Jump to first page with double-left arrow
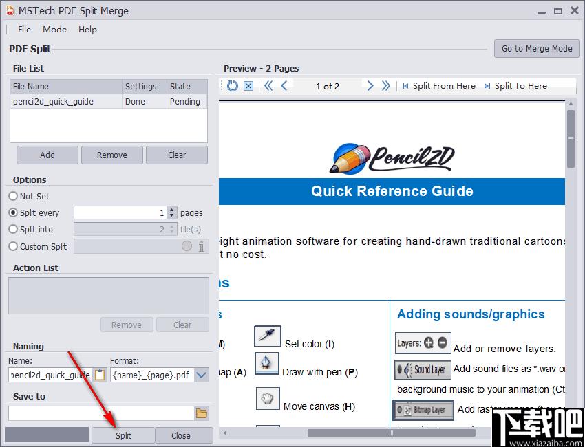585x447 pixels. coord(268,86)
